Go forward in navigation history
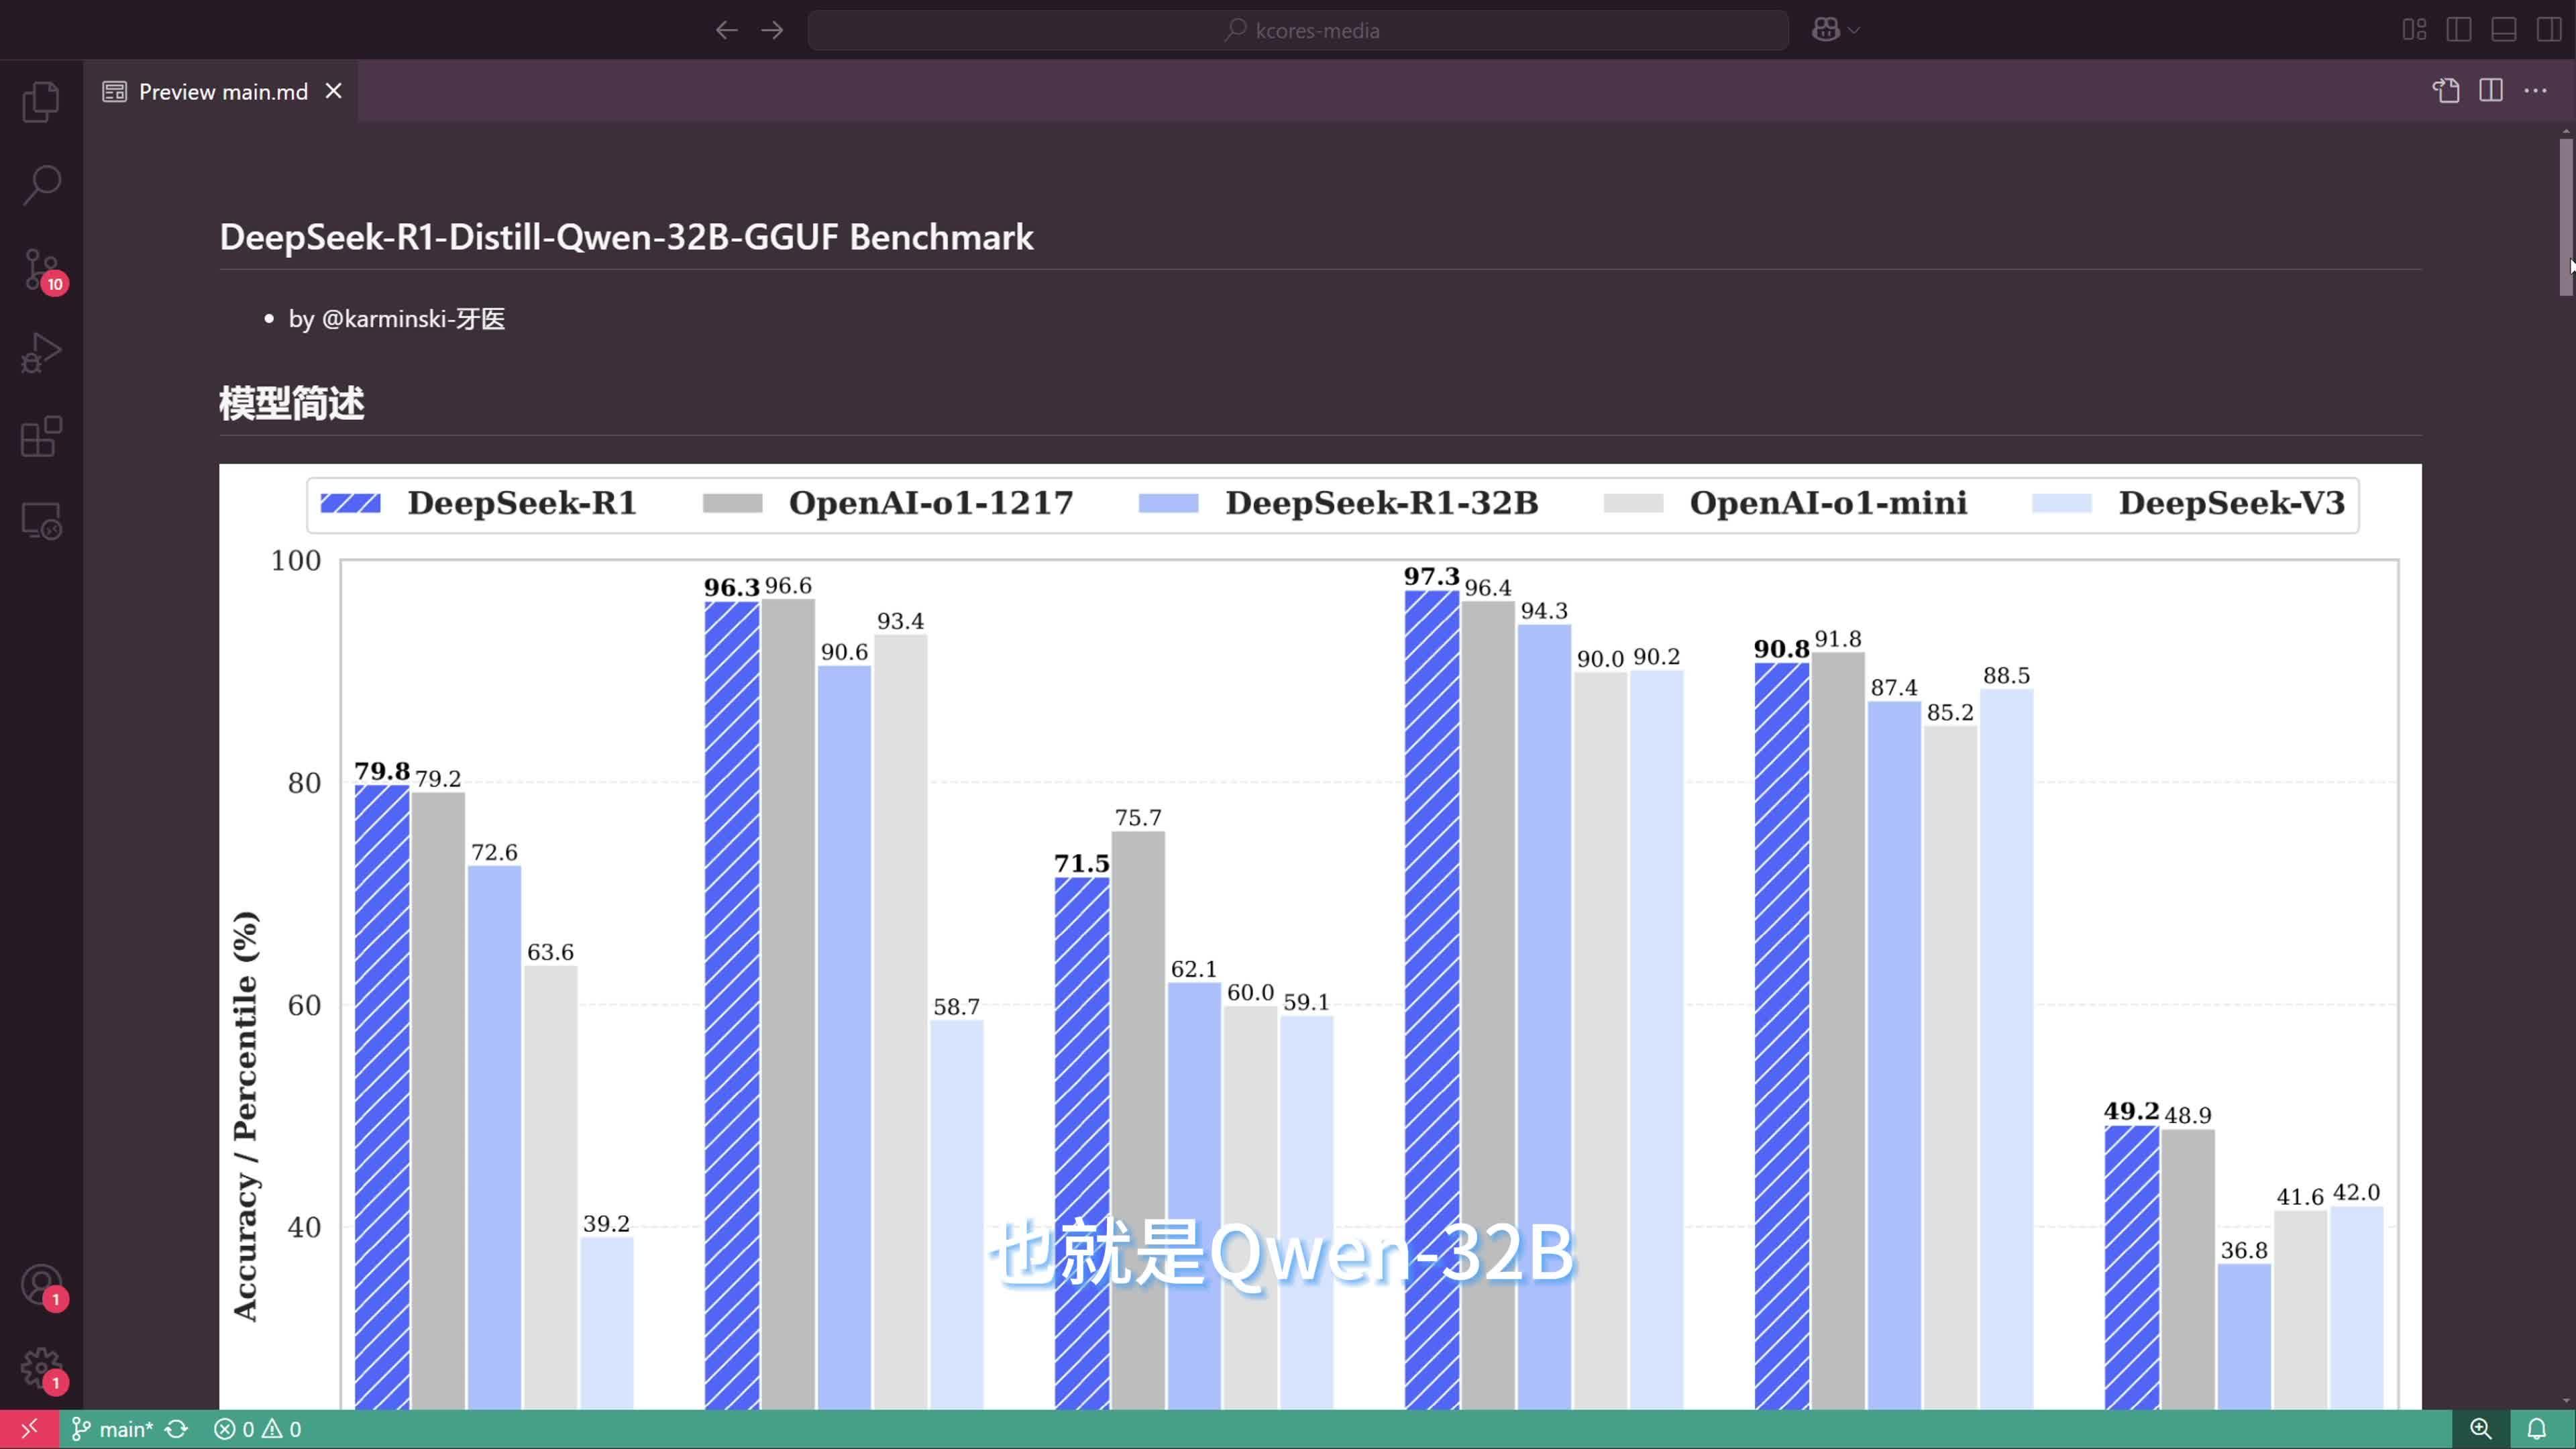This screenshot has width=2576, height=1449. tap(772, 30)
